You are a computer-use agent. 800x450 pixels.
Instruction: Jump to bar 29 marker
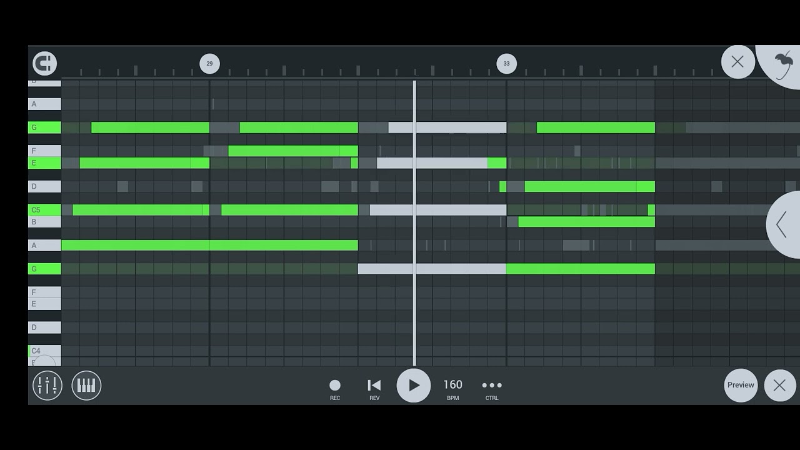pyautogui.click(x=209, y=64)
